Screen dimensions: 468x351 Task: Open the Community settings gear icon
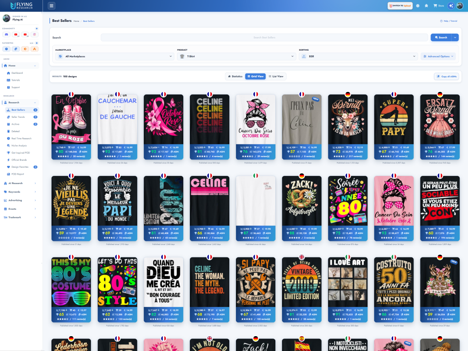click(x=37, y=28)
